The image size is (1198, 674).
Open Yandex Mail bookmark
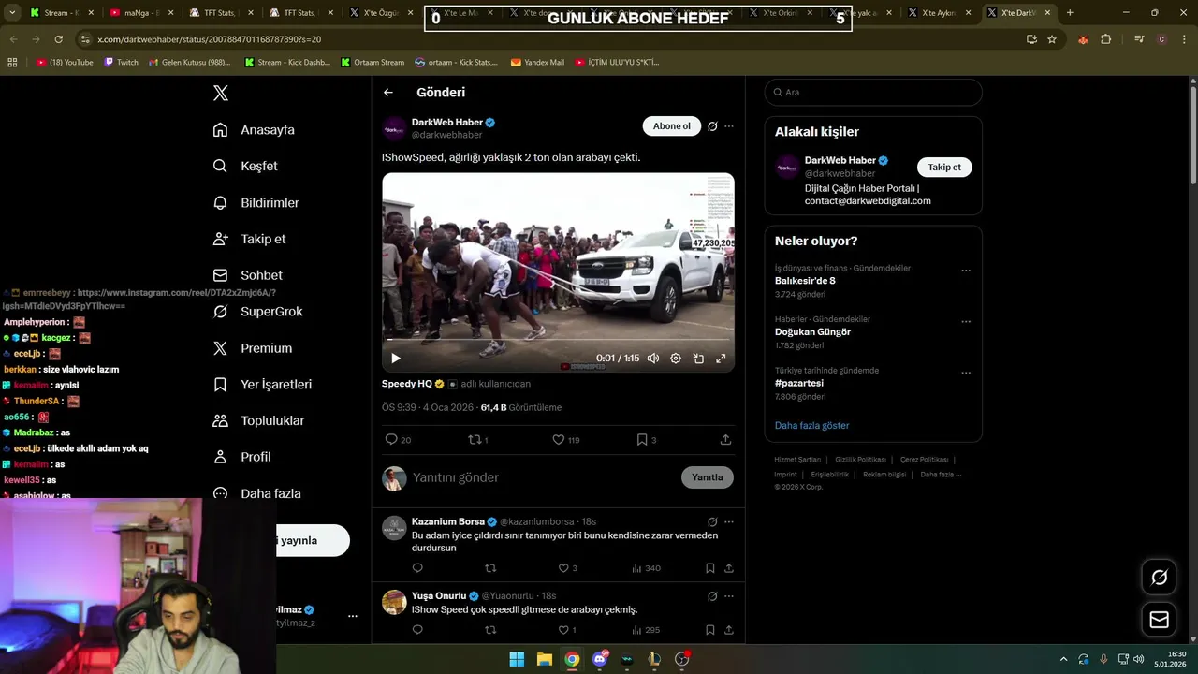point(537,63)
